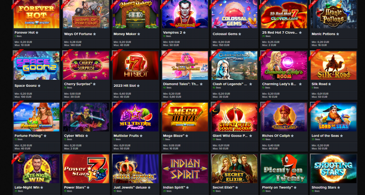Viewport: 365px width, 195px height.
Task: Click the Riches Of Caliph title
Action: [x=276, y=136]
